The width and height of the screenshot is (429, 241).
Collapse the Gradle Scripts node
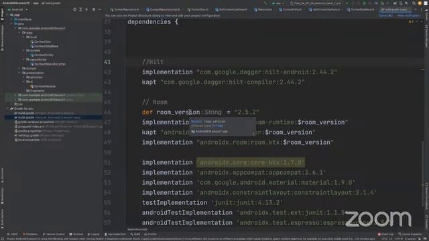8,108
